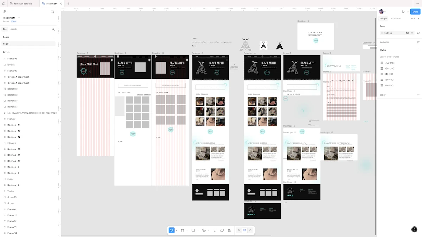422x237 pixels.
Task: Open Variables settings icon
Action: (x=418, y=42)
